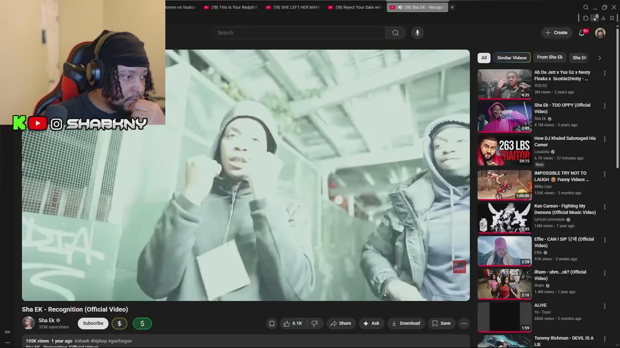Select the partially visible Sha EK chip
620x348 pixels.
[579, 58]
